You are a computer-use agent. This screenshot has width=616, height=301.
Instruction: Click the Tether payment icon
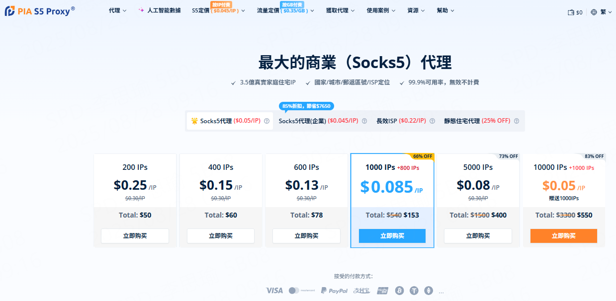pyautogui.click(x=414, y=291)
